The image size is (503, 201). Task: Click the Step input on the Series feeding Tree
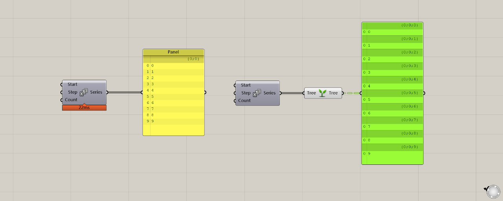click(x=246, y=93)
